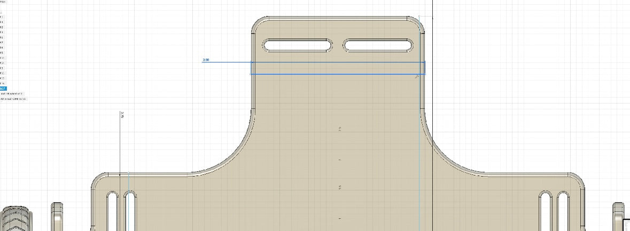Select the right horizontal slot at plate top

click(379, 45)
